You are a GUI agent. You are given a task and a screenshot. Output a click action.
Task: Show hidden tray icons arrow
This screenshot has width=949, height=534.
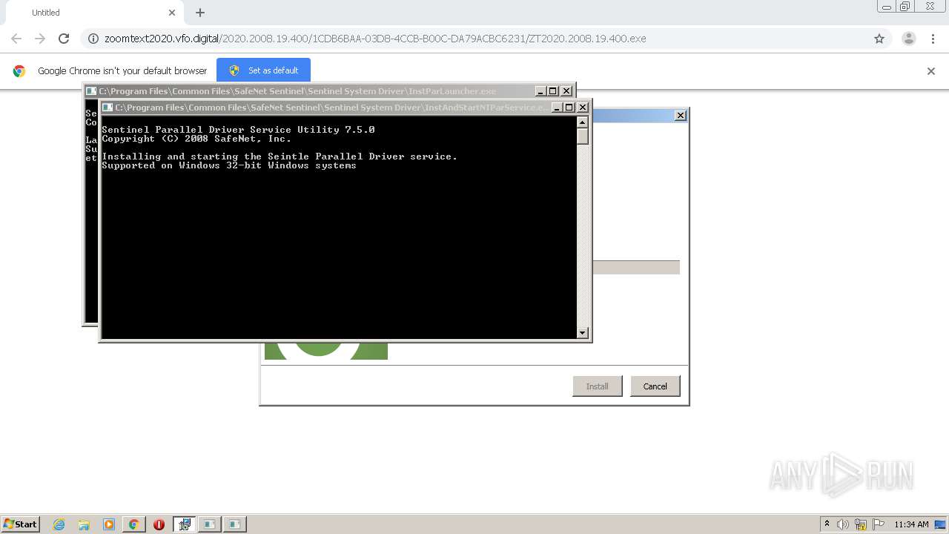(827, 524)
